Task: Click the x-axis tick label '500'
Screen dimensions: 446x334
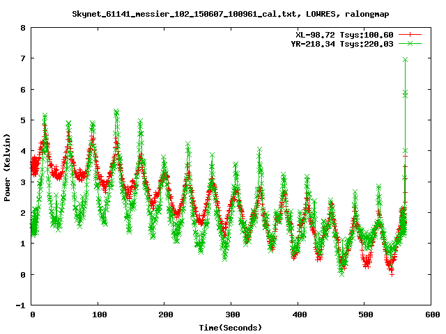Action: pos(365,315)
